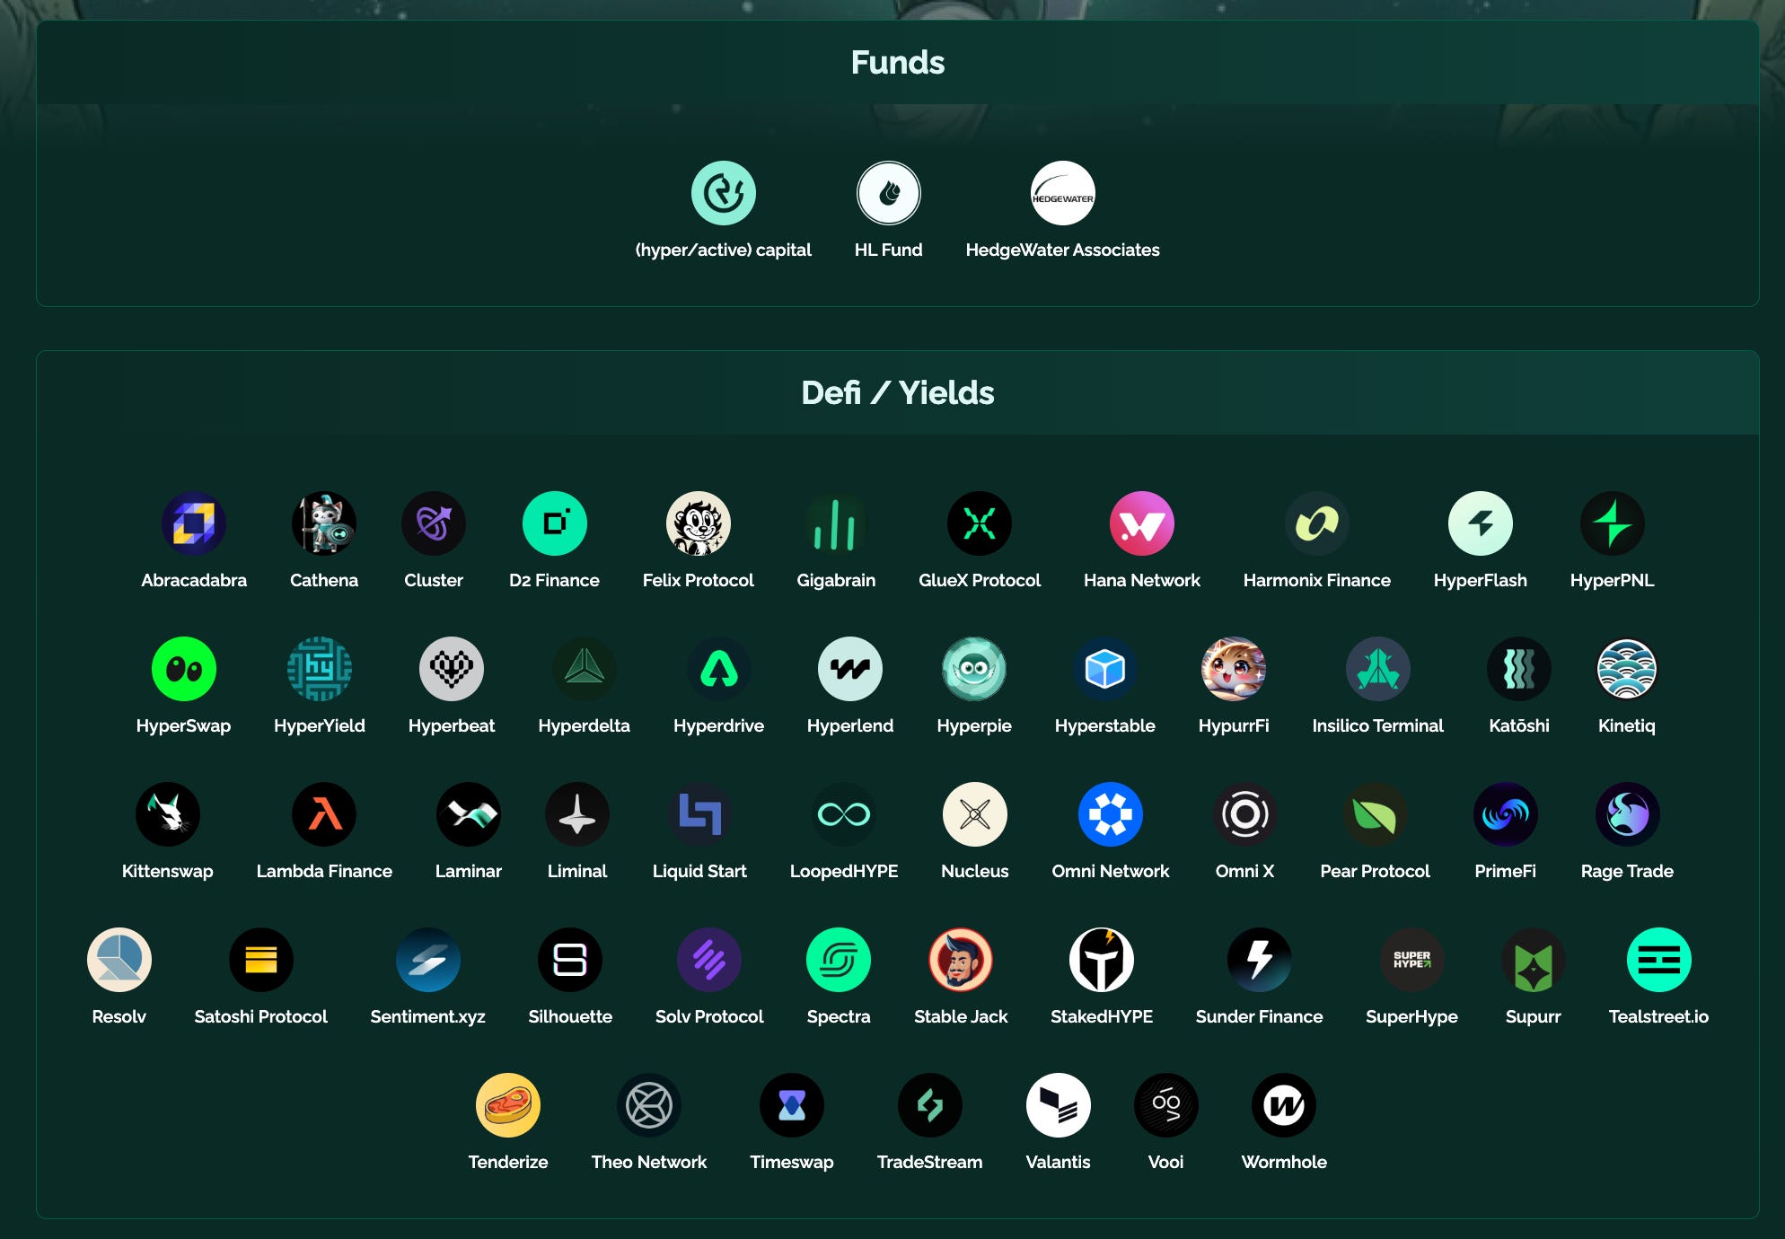
Task: Select the HyperFlash lightning icon
Action: [1481, 523]
